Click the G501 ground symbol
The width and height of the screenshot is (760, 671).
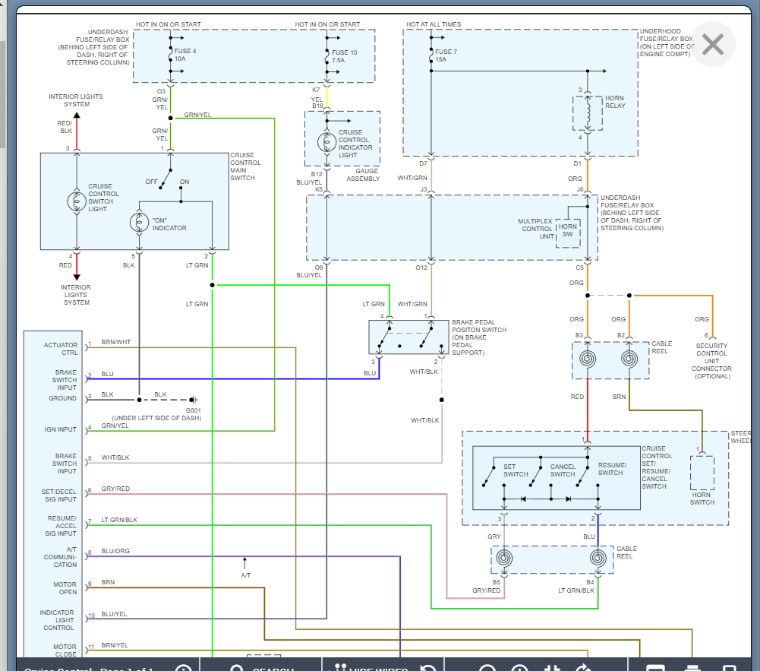point(193,399)
